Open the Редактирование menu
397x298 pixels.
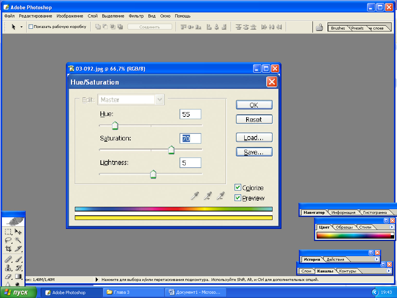click(x=35, y=16)
